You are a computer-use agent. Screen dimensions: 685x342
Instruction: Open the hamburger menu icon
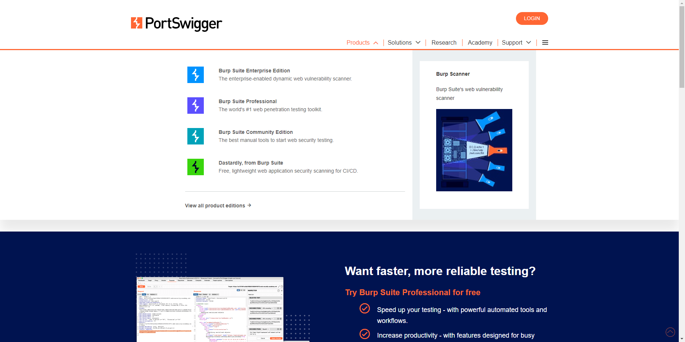click(x=545, y=42)
